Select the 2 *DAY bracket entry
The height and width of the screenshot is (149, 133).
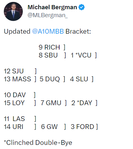click(82, 103)
